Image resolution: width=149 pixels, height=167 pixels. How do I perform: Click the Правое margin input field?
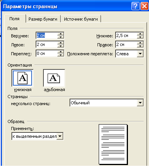click(x=126, y=44)
